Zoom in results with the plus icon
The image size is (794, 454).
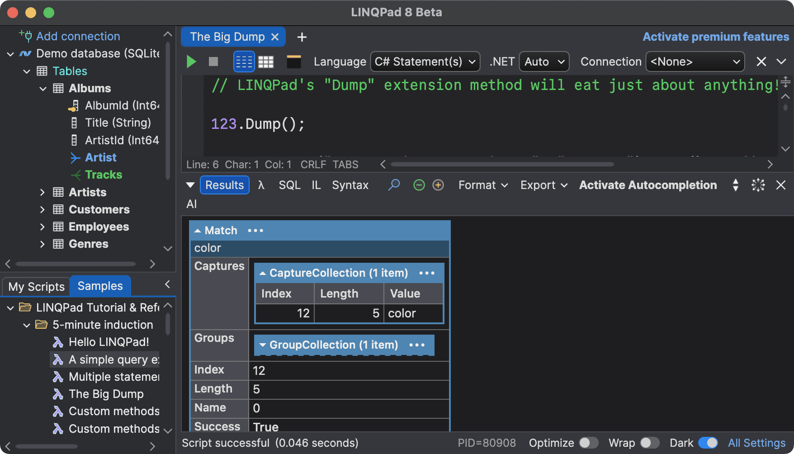coord(437,185)
